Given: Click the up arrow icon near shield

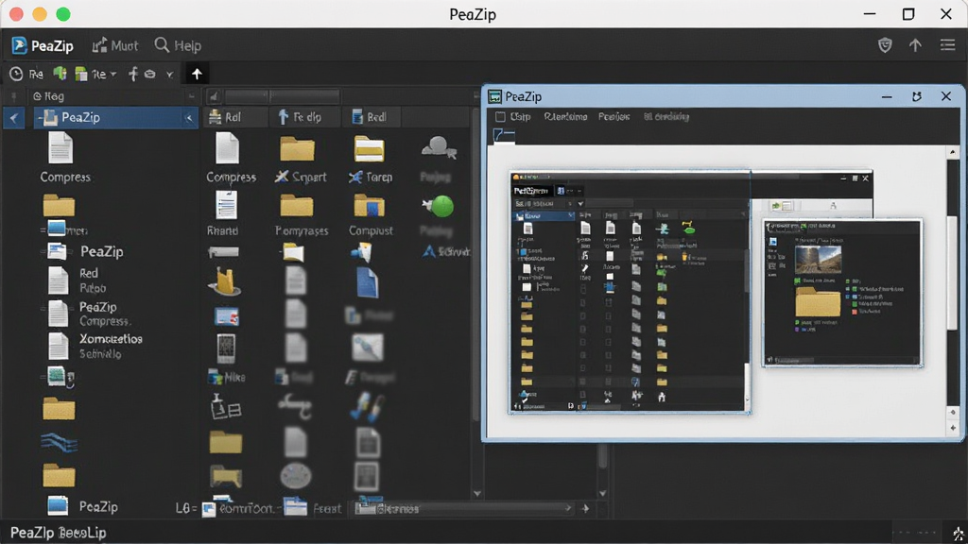Looking at the screenshot, I should tap(915, 45).
